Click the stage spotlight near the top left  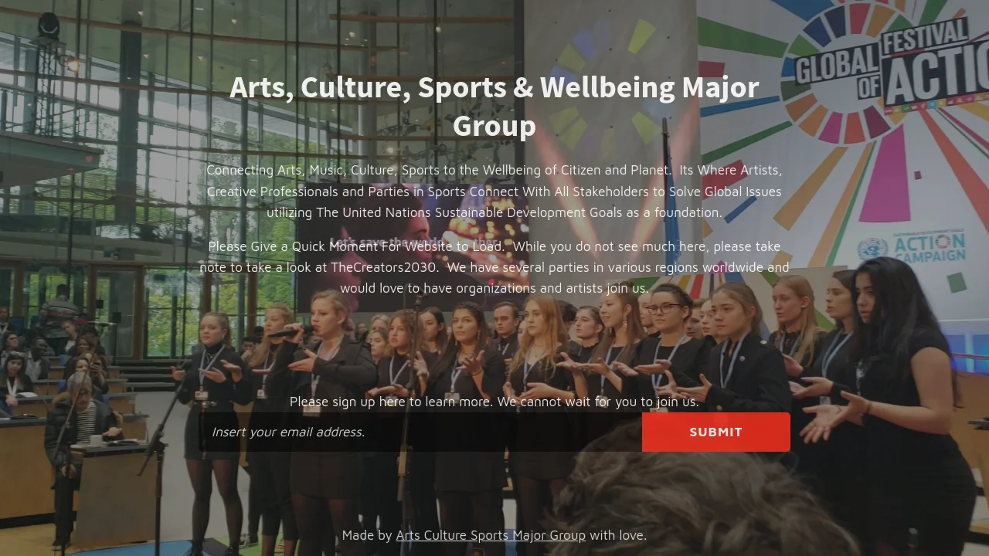coord(49,26)
